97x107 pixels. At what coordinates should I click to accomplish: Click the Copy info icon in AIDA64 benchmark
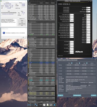(87, 63)
